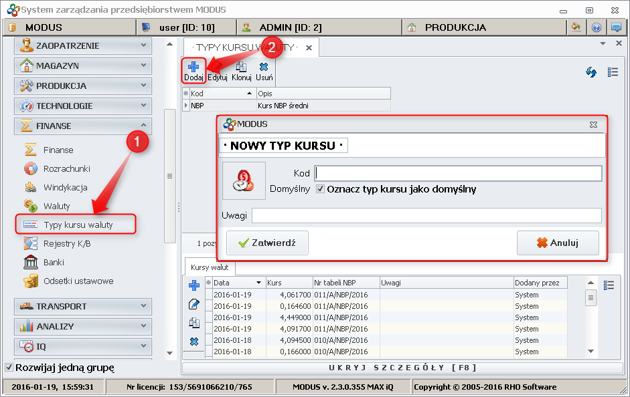Toggle 'Oznacz typ kursu jako domyślny' checkbox
Image resolution: width=630 pixels, height=397 pixels.
tap(321, 189)
